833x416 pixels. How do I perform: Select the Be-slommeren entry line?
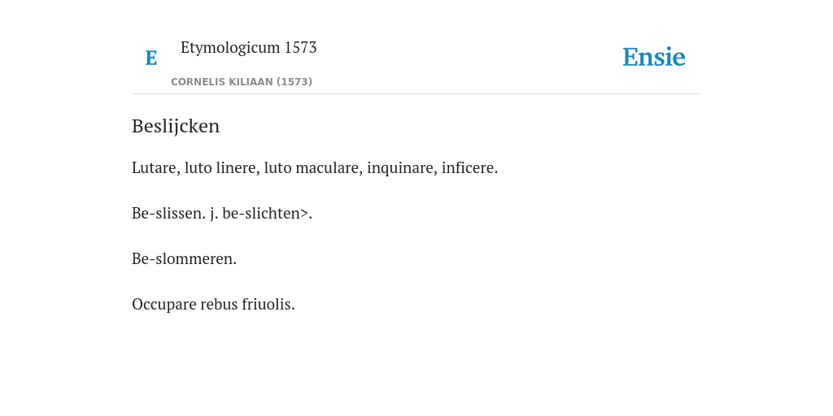(185, 259)
